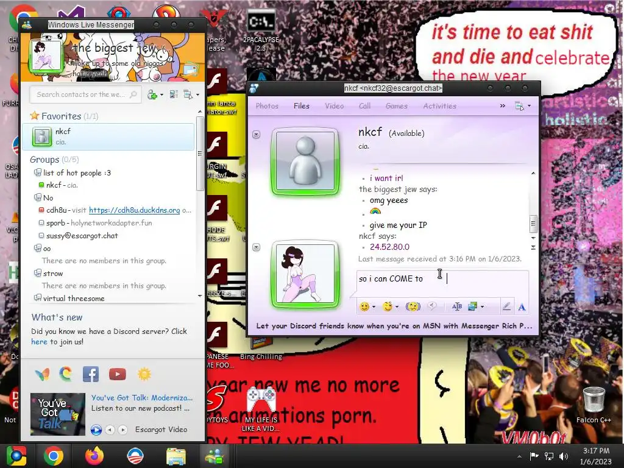Screen dimensions: 624x468
Task: Focus the search contacts field
Action: [85, 94]
